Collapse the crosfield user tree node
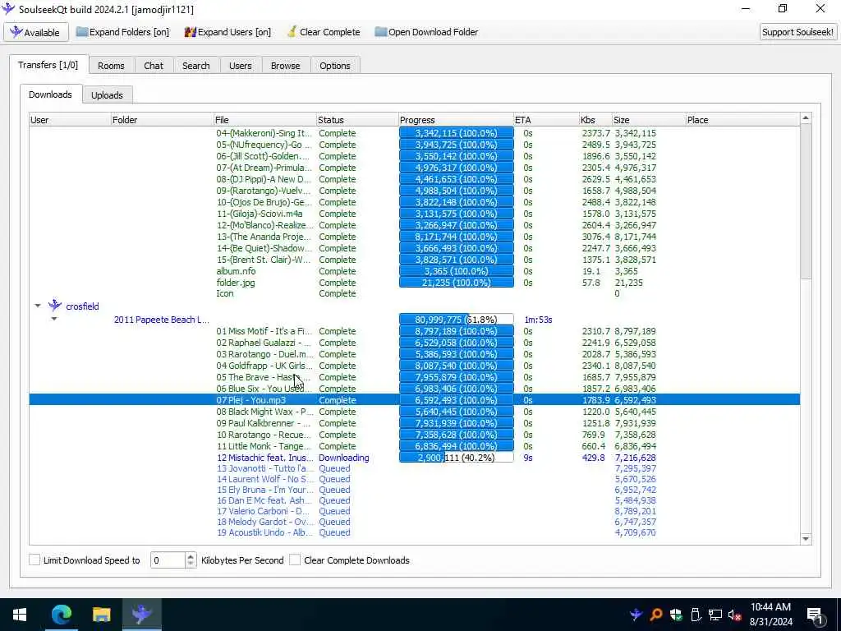The height and width of the screenshot is (631, 841). pyautogui.click(x=38, y=306)
